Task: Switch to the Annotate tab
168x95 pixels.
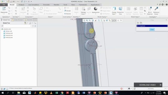Action: click(46, 5)
